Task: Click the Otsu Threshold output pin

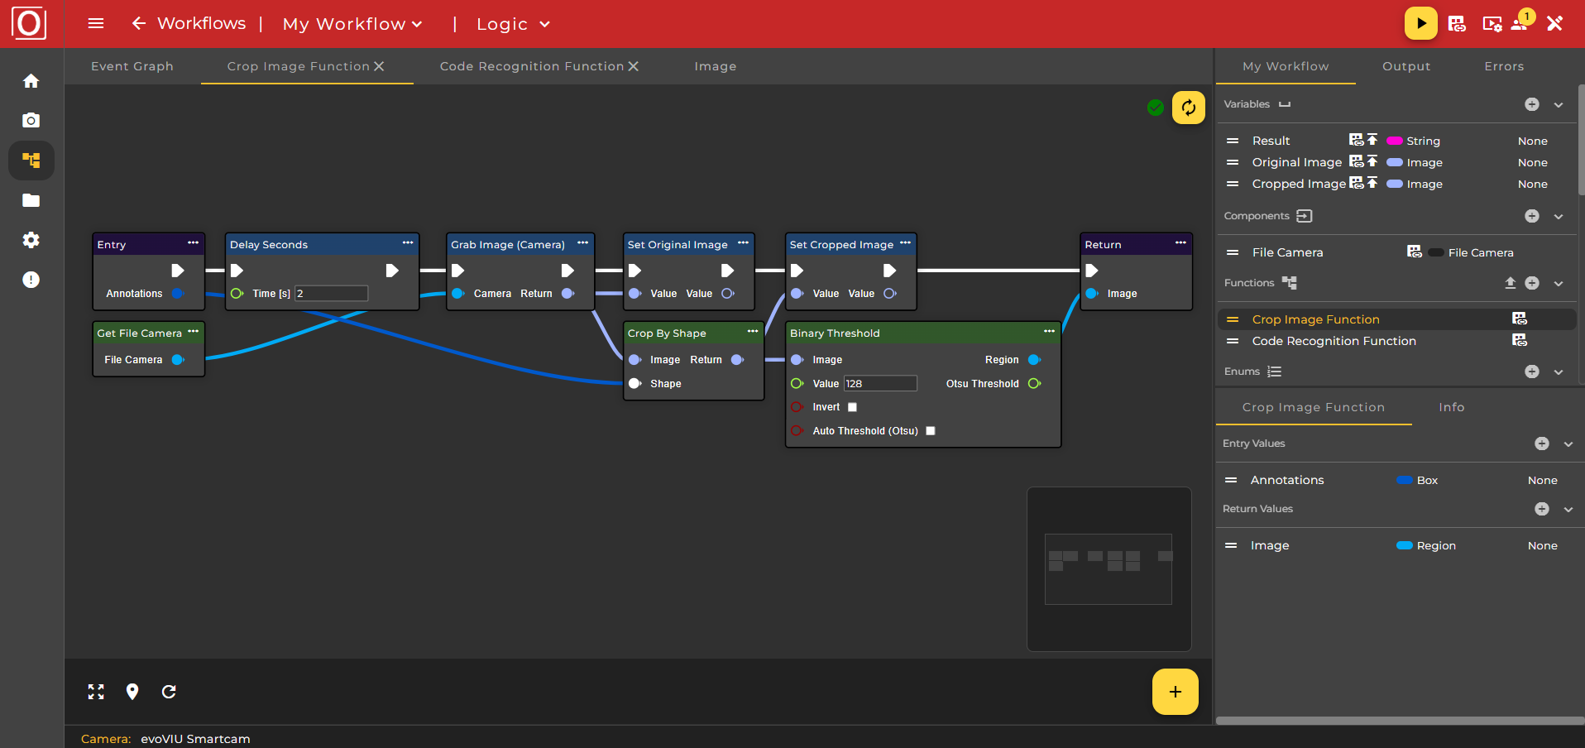Action: 1034,384
